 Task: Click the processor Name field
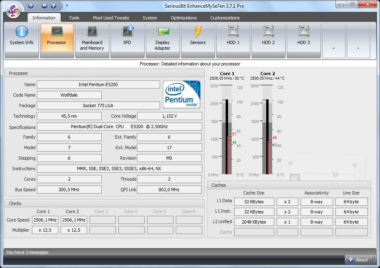click(98, 84)
